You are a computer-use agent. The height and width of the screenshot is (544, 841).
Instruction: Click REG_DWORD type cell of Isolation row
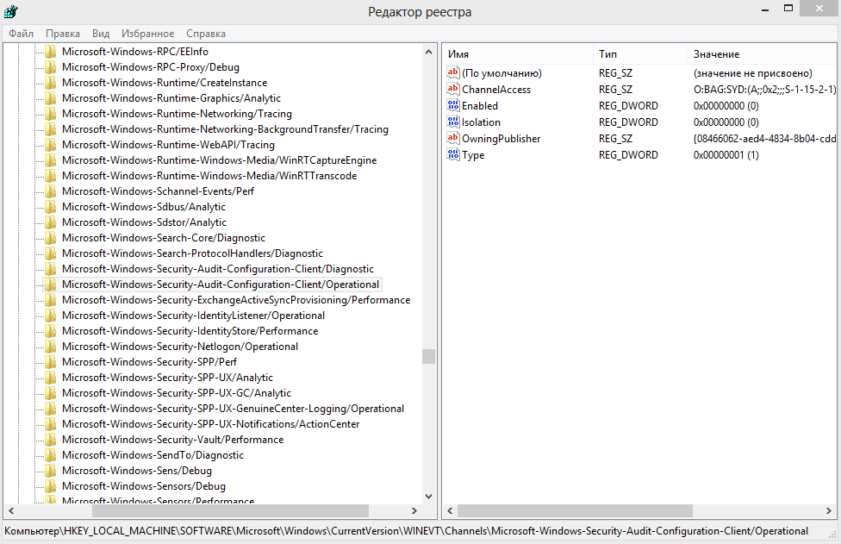click(628, 122)
